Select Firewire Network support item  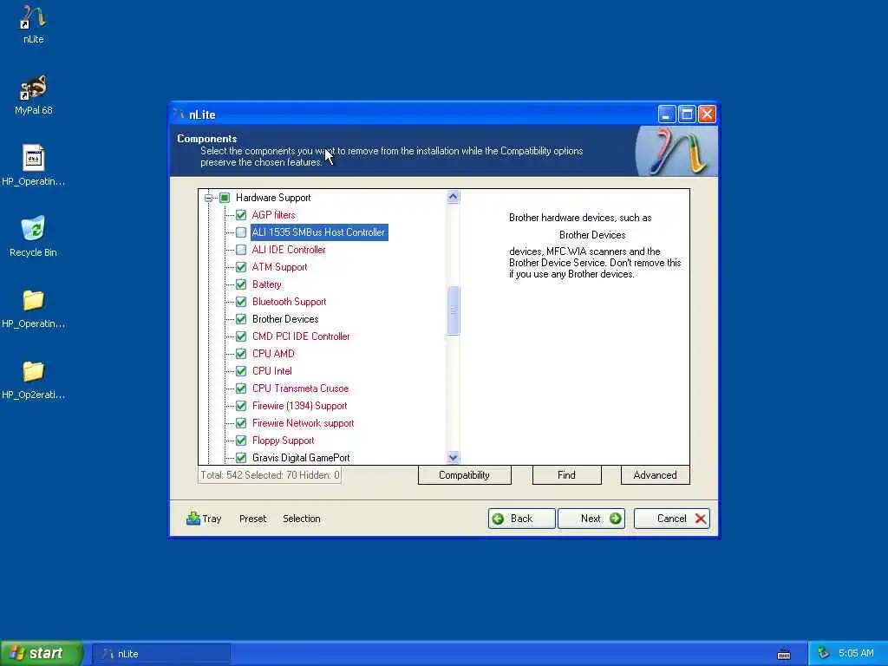pos(303,423)
